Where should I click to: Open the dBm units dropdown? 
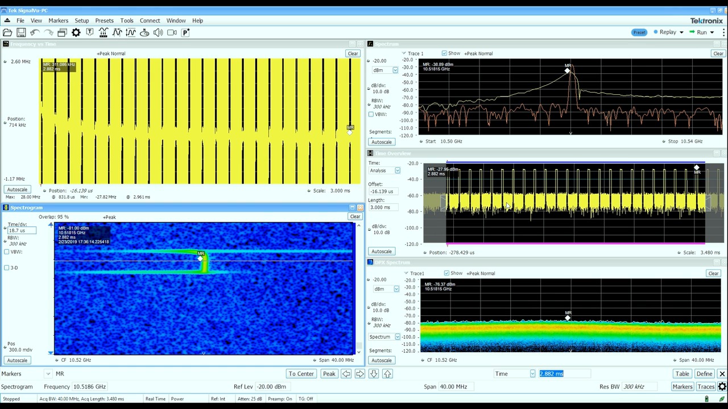tap(395, 70)
